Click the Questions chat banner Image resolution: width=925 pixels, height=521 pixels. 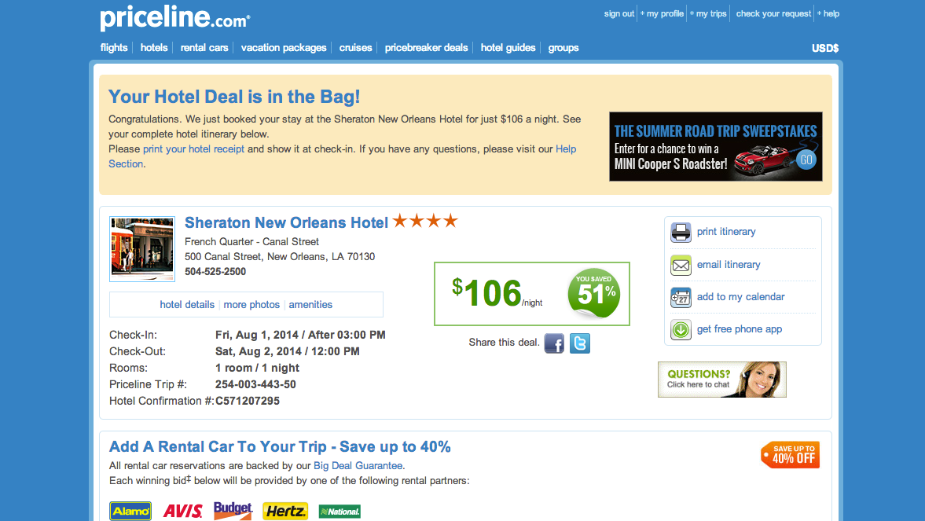pos(722,380)
